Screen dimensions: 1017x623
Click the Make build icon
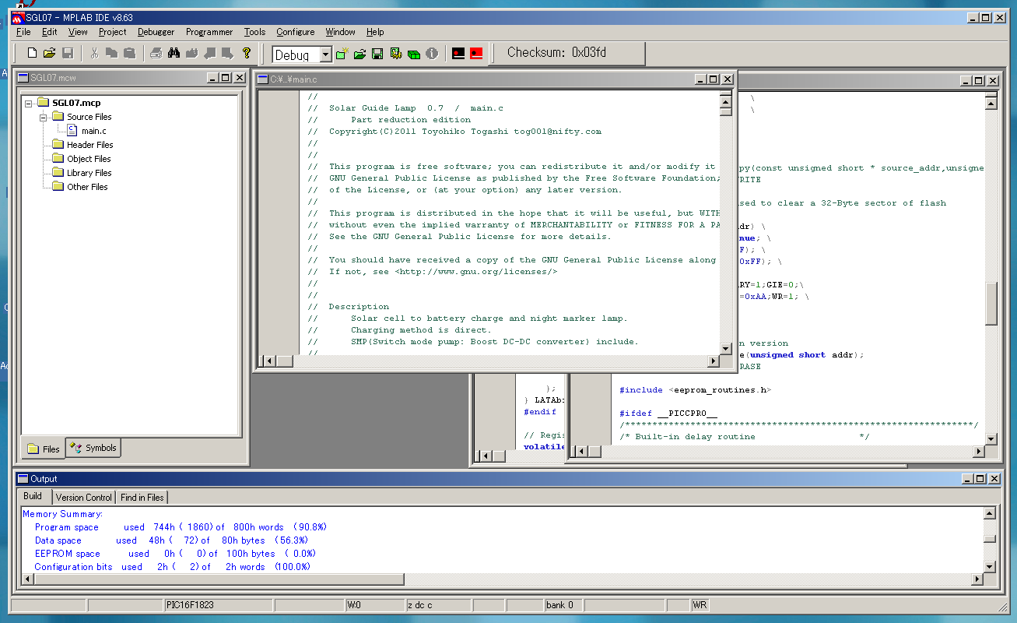(x=458, y=54)
